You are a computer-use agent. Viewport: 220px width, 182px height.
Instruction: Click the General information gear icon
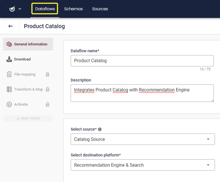(x=9, y=44)
